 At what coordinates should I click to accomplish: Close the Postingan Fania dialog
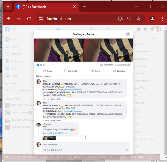click(x=128, y=34)
